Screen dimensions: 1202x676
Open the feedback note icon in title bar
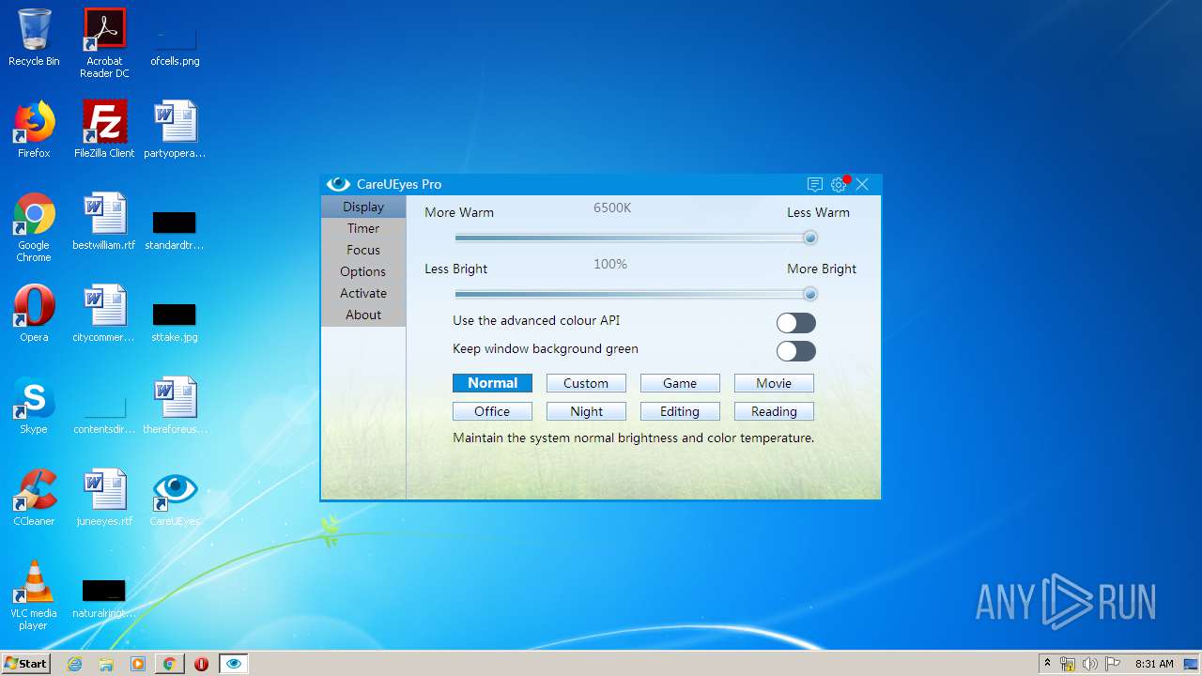[815, 184]
